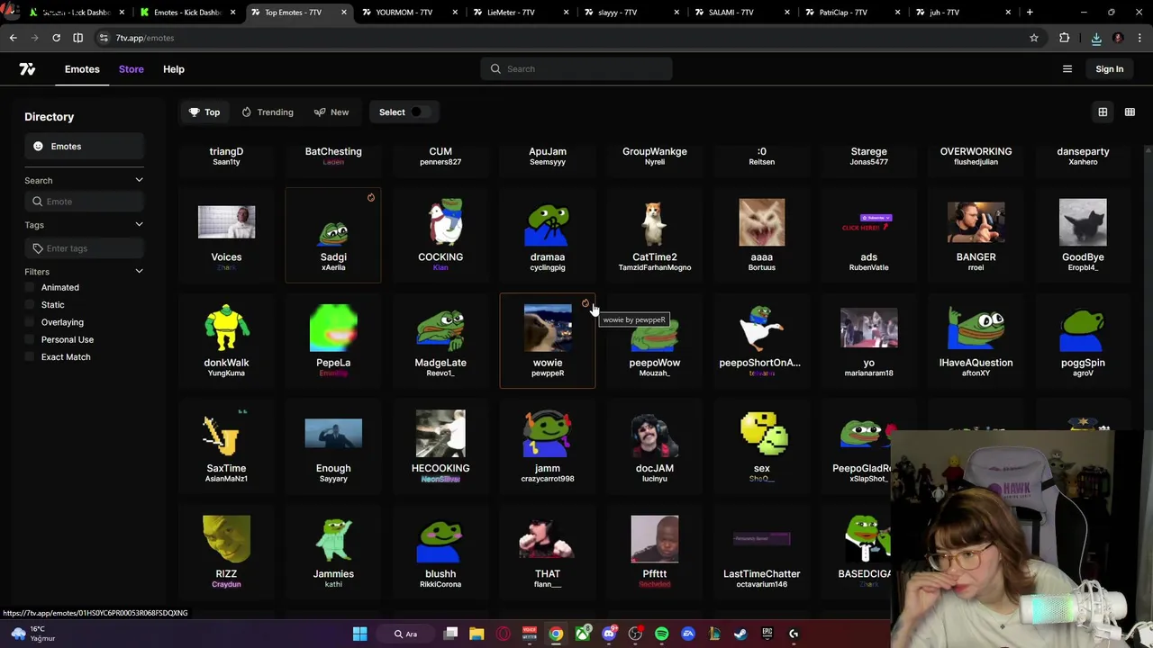Open the blushh emote
The width and height of the screenshot is (1153, 648).
[x=440, y=552]
